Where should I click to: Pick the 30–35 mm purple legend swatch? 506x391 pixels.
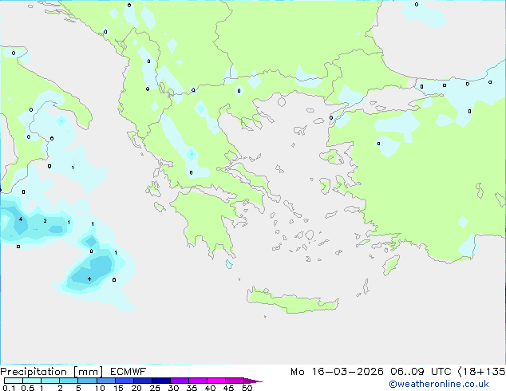click(180, 381)
